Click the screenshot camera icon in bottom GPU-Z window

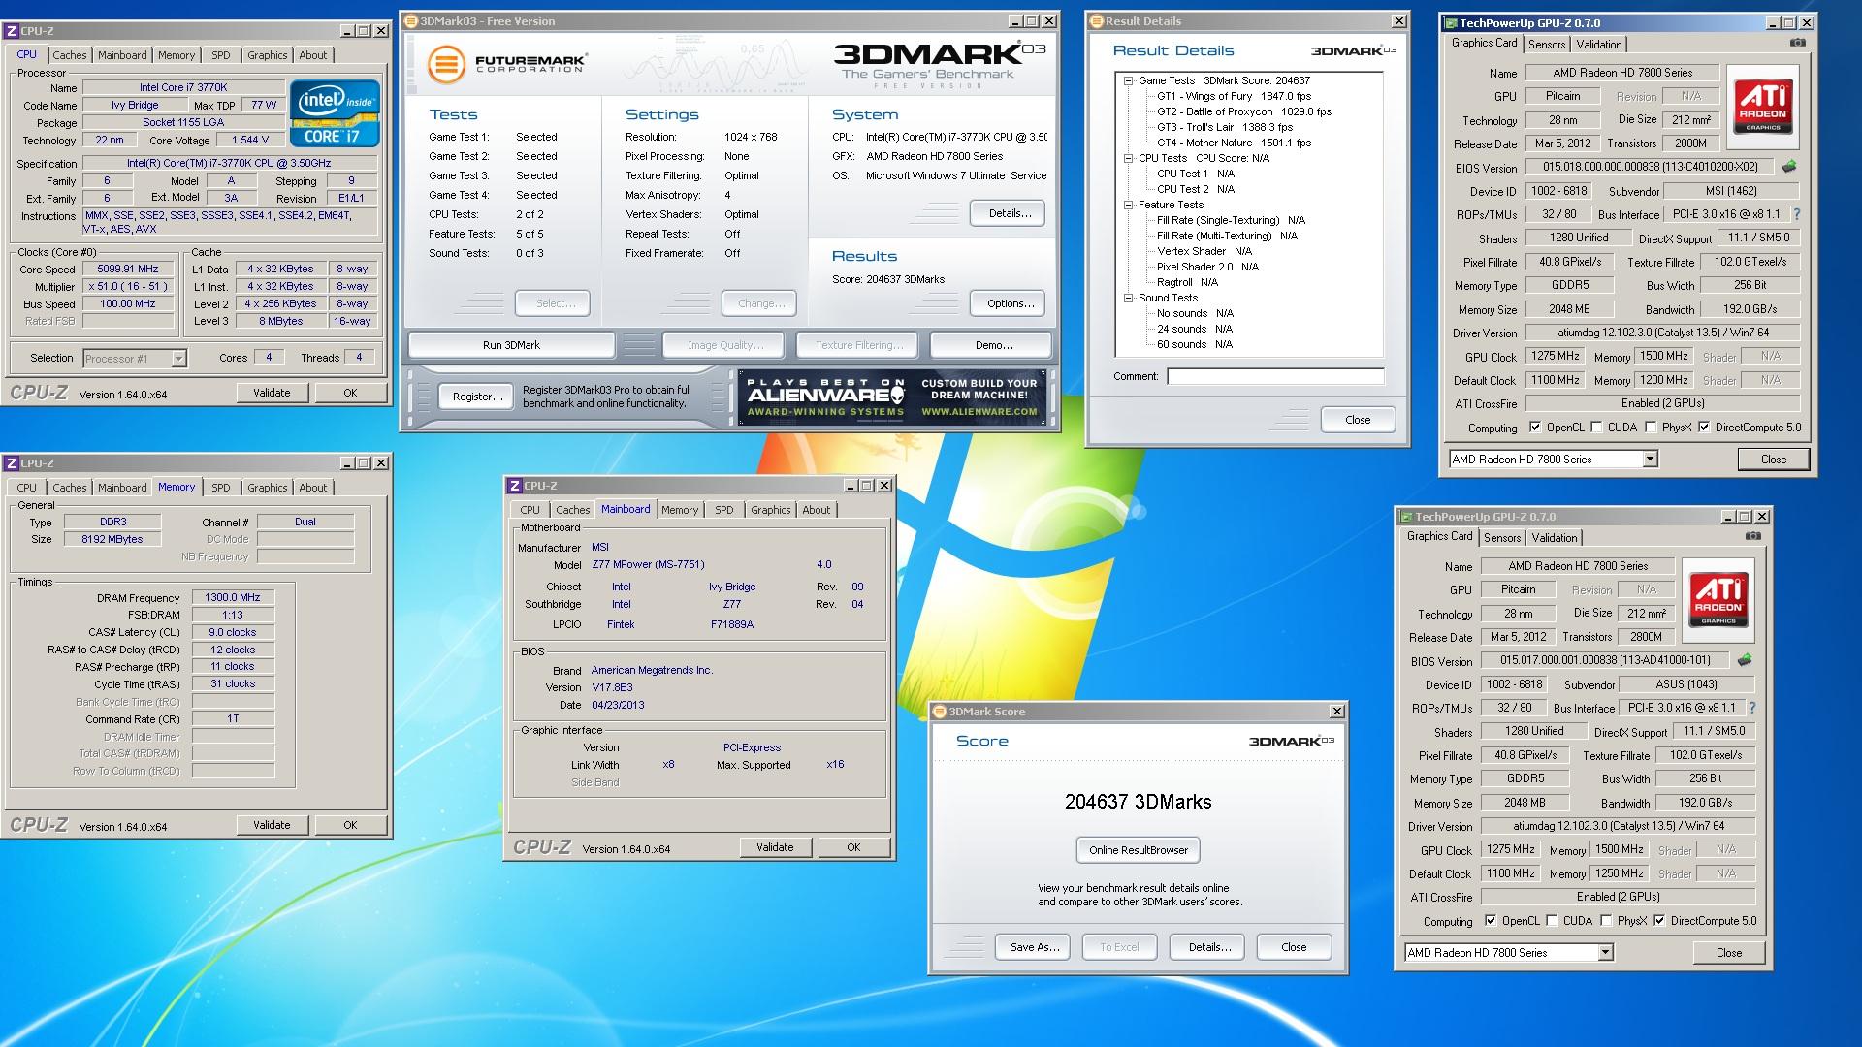tap(1752, 536)
